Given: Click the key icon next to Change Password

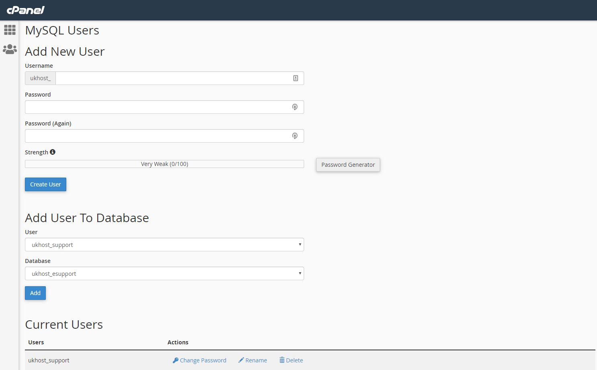Looking at the screenshot, I should click(174, 360).
